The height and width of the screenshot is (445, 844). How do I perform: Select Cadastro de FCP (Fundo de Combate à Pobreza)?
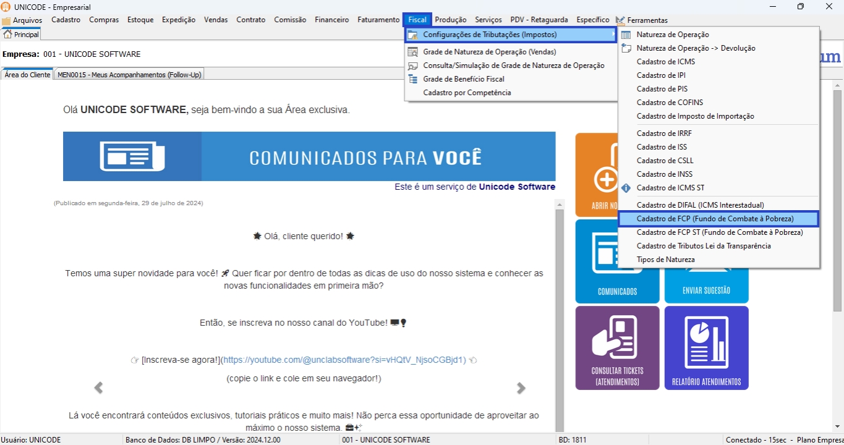tap(715, 219)
